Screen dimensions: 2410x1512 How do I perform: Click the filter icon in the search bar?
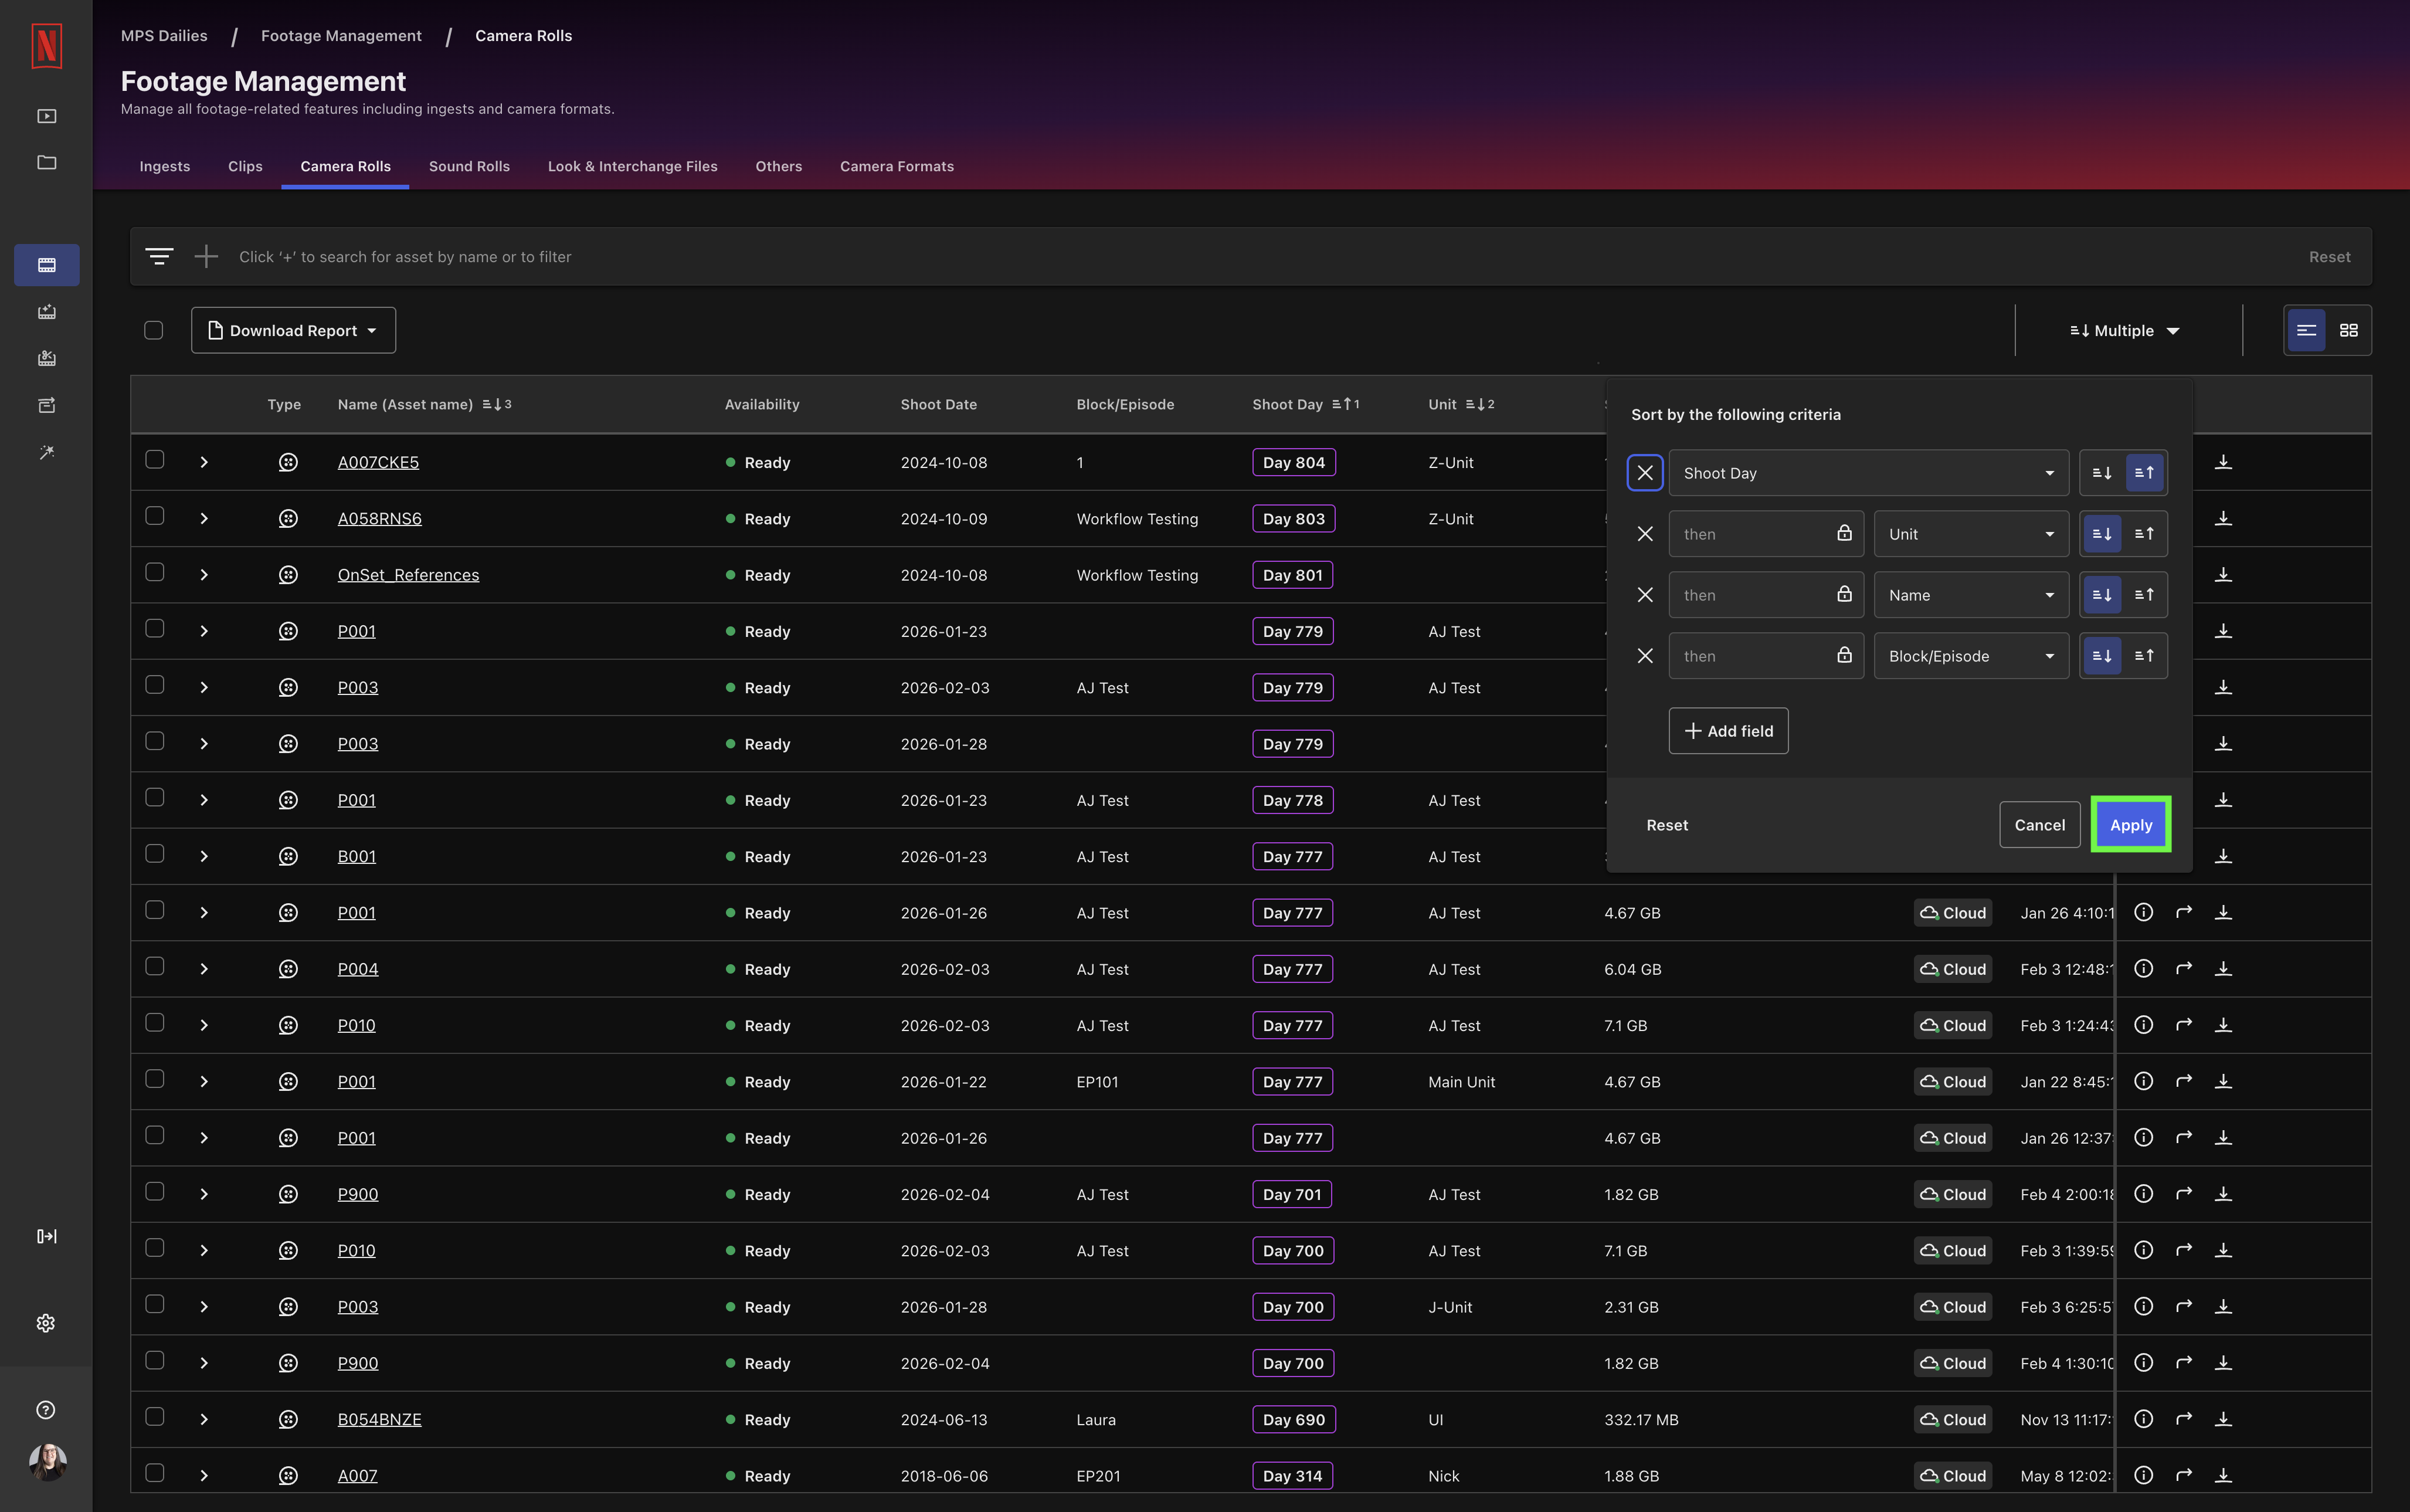(x=160, y=256)
